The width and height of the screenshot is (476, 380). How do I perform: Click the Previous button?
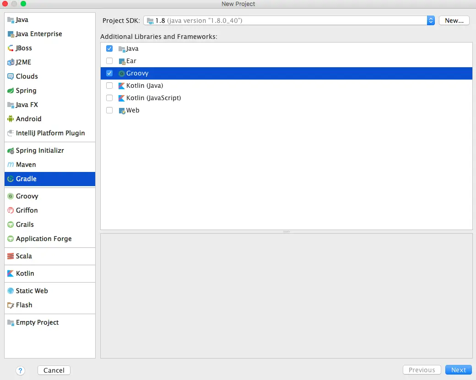[422, 370]
